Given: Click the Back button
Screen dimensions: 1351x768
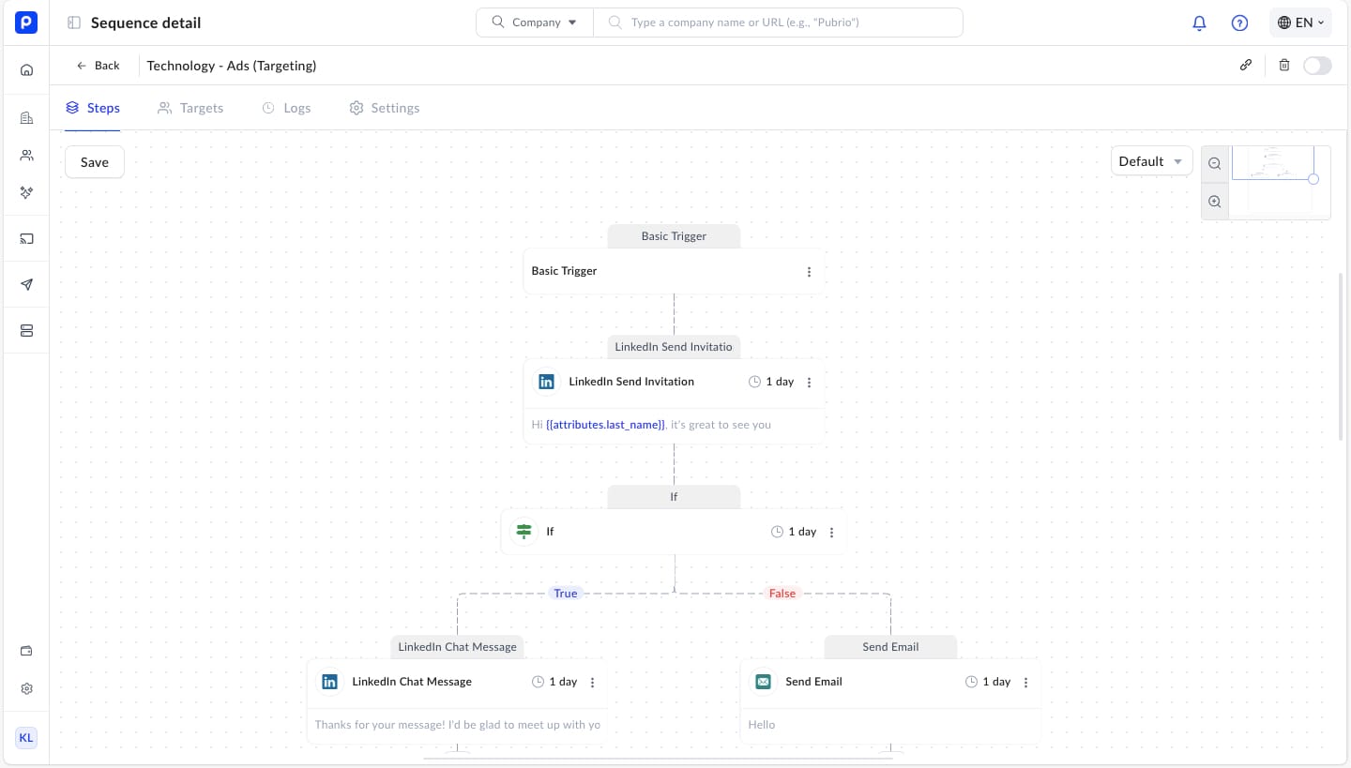Looking at the screenshot, I should (99, 66).
